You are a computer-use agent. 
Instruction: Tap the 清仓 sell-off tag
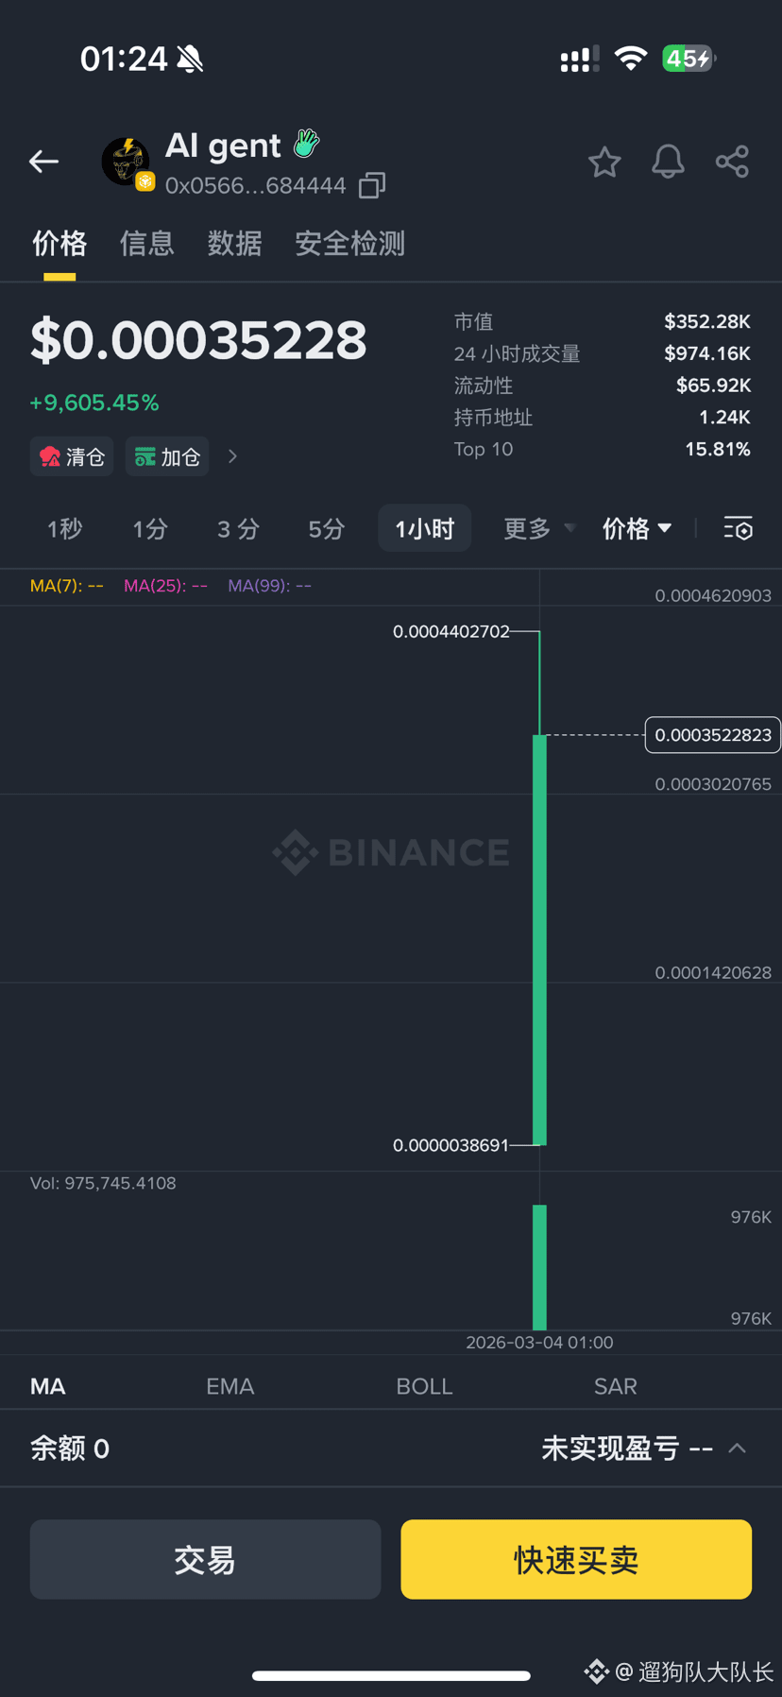pyautogui.click(x=72, y=457)
